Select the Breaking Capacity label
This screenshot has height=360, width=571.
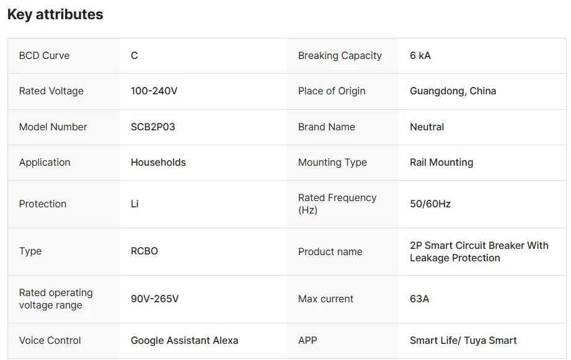coord(340,56)
